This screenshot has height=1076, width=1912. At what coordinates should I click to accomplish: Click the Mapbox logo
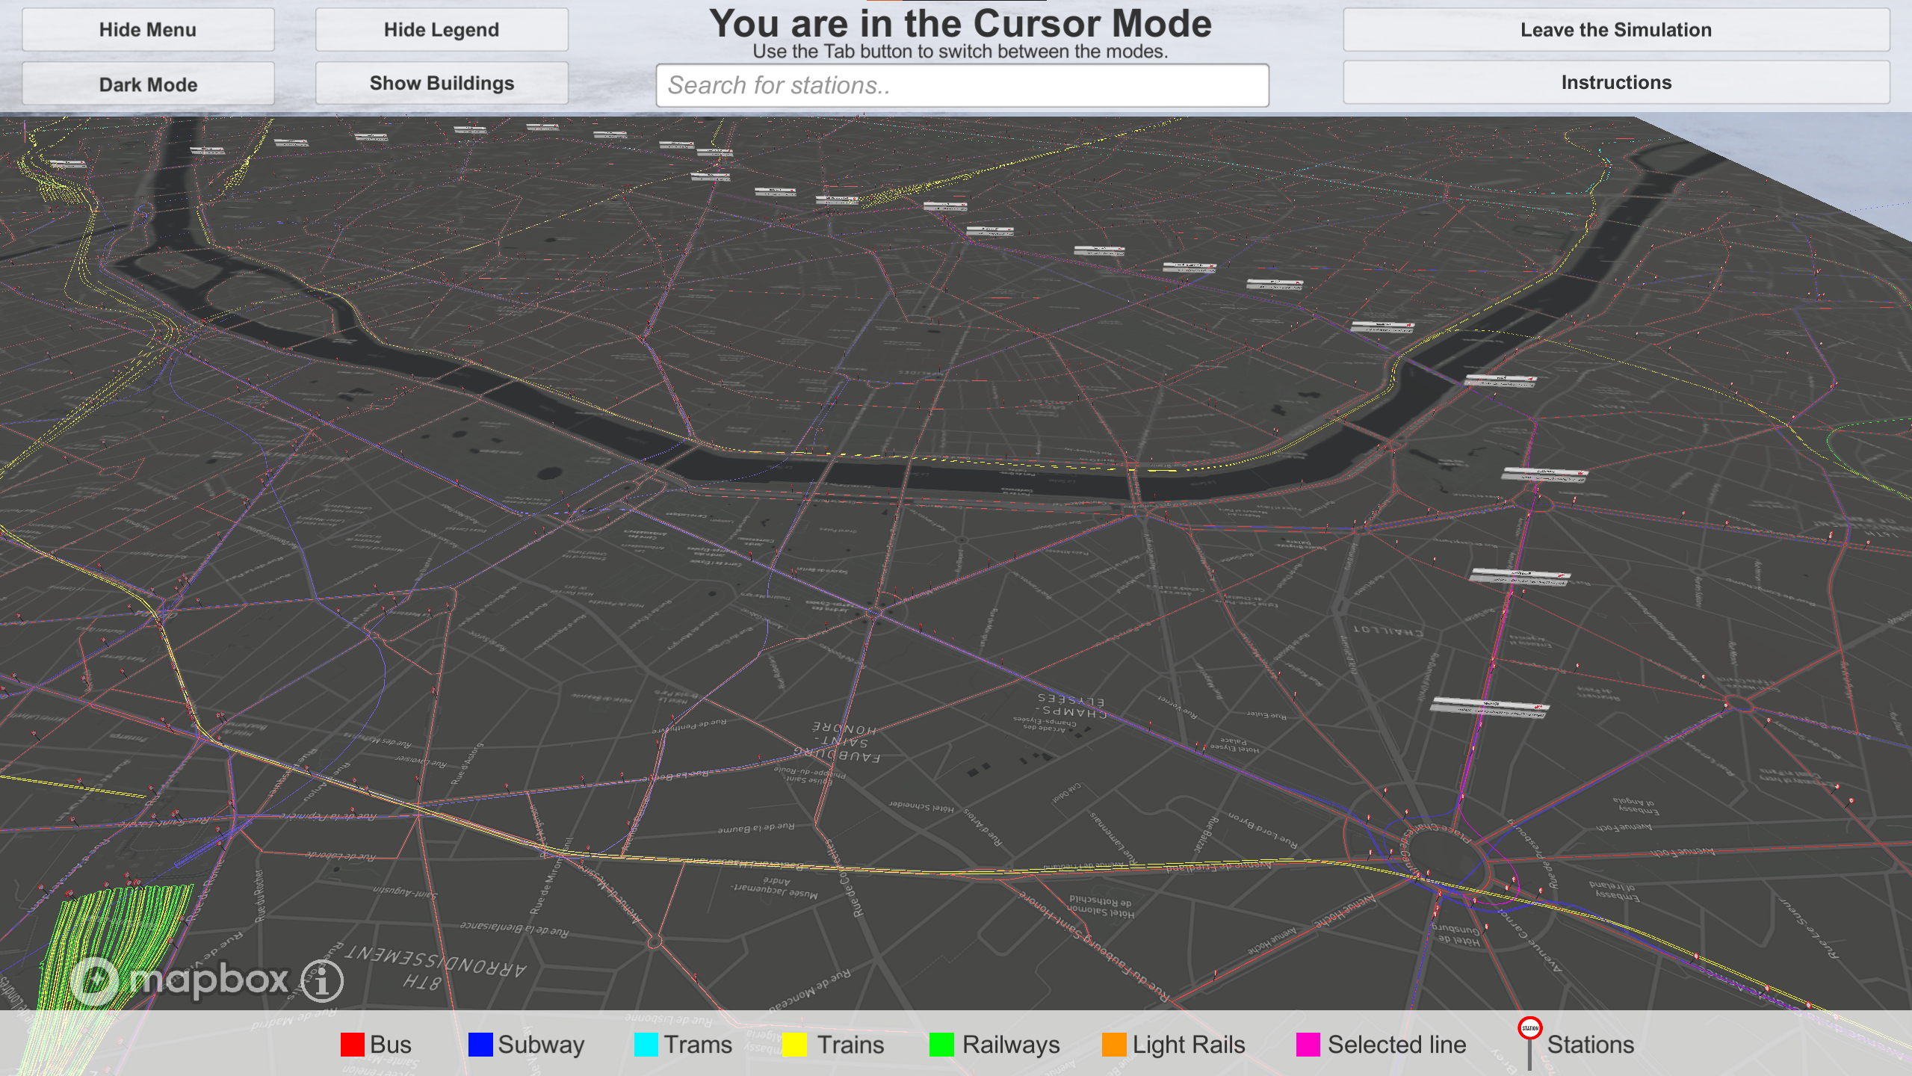[181, 980]
